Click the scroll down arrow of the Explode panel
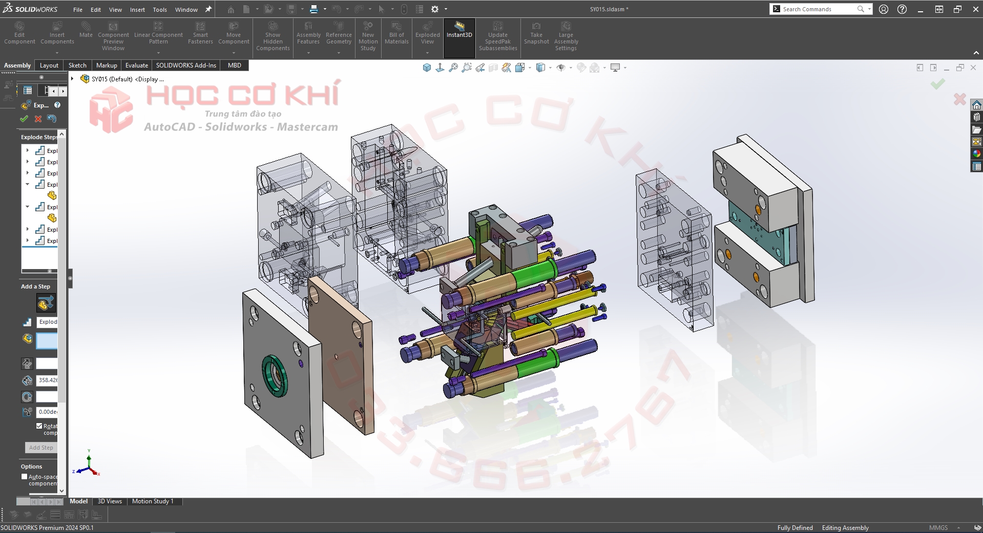This screenshot has height=533, width=983. 62,491
